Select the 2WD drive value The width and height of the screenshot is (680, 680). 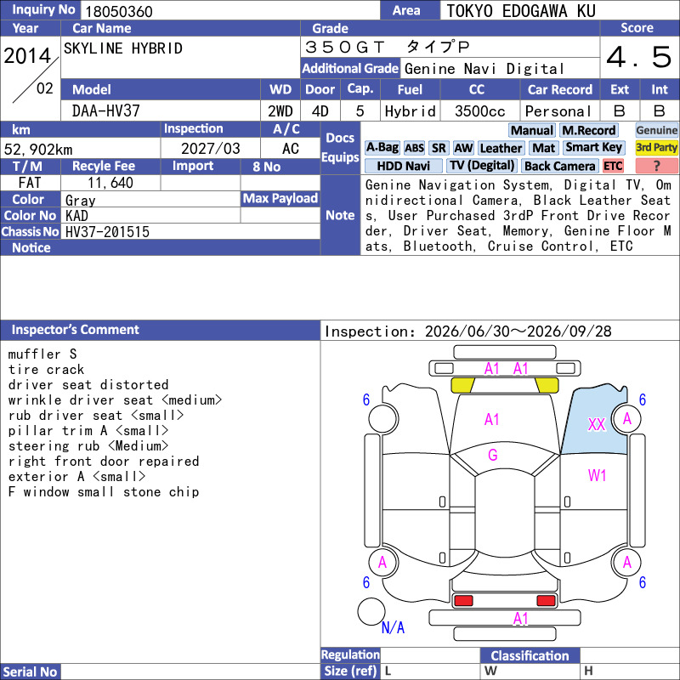280,111
